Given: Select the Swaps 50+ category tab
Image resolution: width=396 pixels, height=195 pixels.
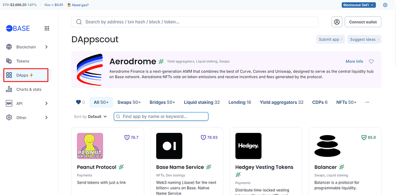Looking at the screenshot, I should tap(129, 102).
